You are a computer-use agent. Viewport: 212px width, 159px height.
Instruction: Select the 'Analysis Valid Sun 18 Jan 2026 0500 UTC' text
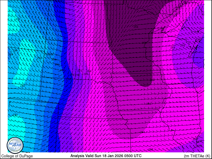(x=106, y=156)
